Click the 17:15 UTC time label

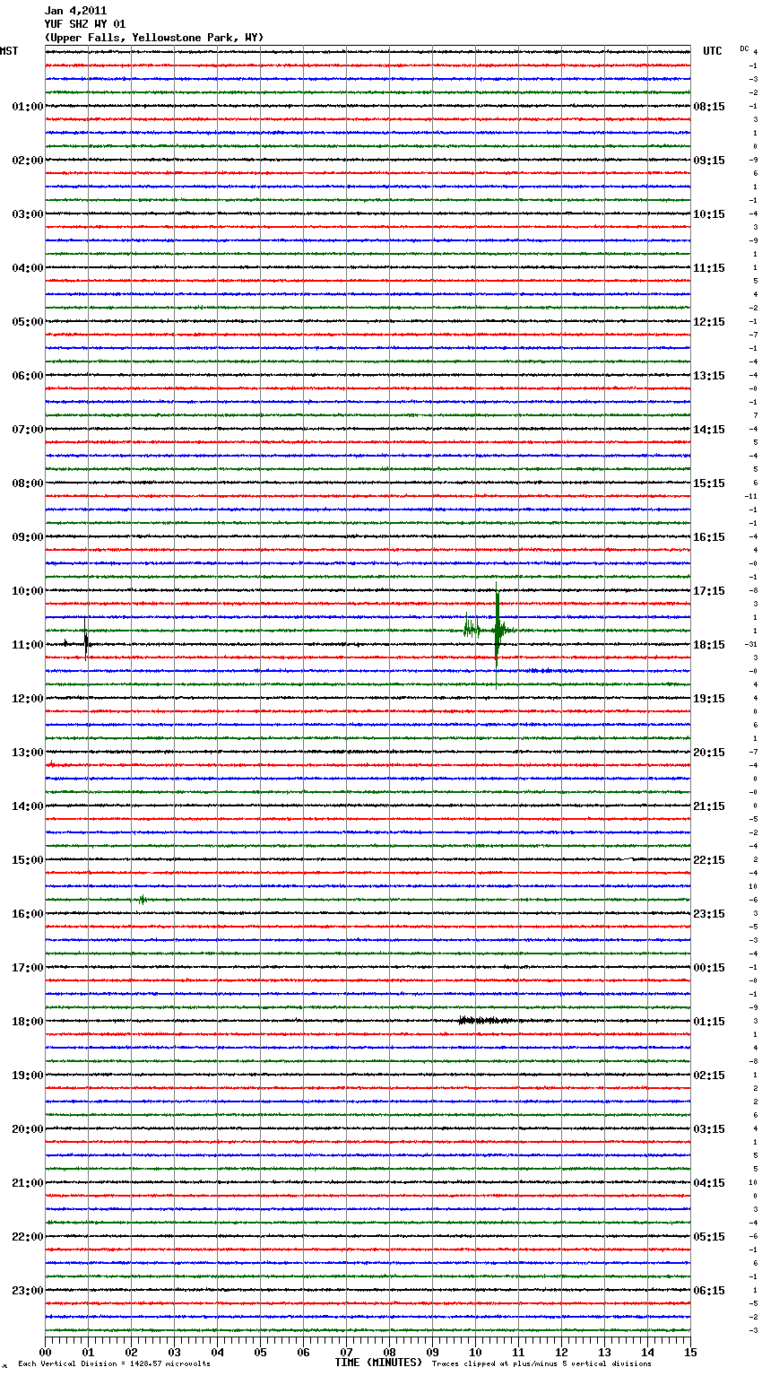pyautogui.click(x=709, y=591)
